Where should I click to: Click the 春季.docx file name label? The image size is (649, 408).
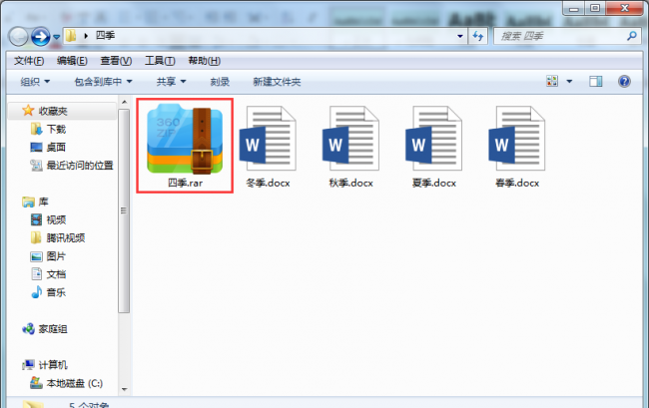pyautogui.click(x=517, y=183)
